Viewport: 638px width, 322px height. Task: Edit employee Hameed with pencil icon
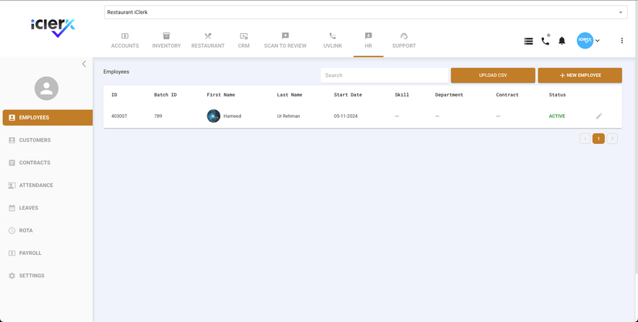coord(599,116)
